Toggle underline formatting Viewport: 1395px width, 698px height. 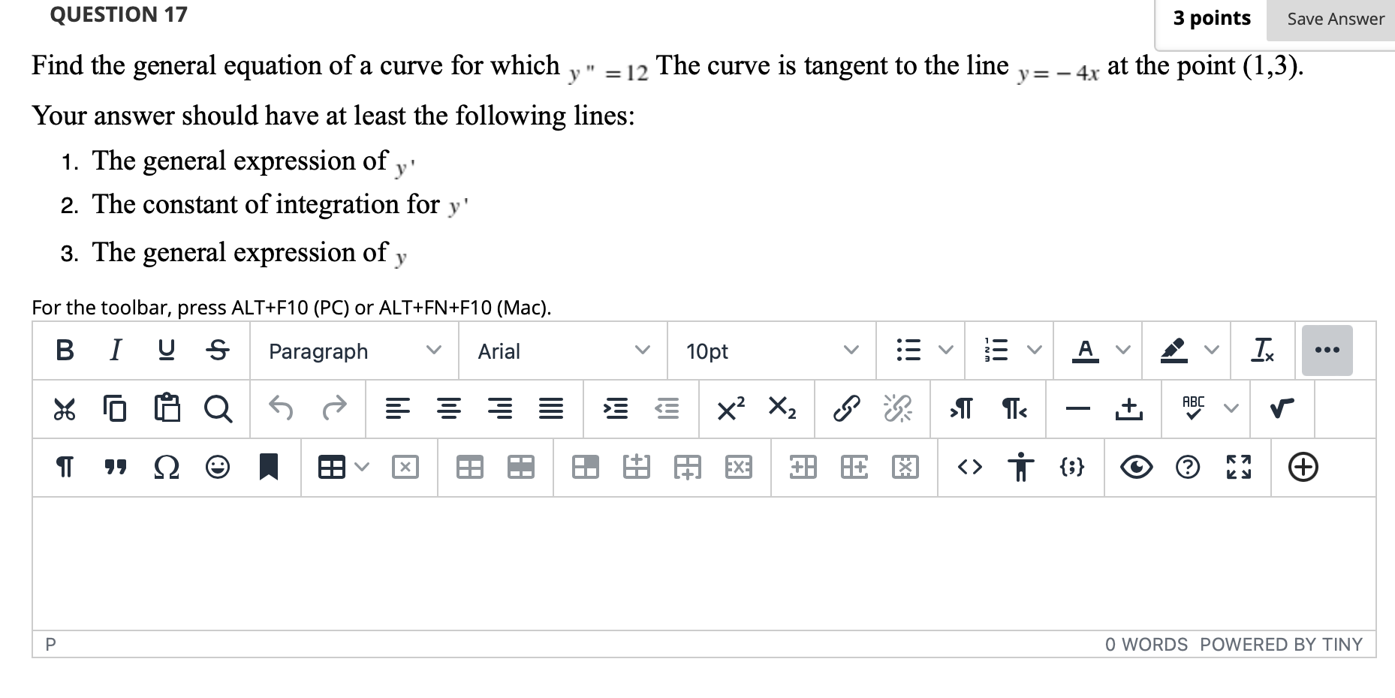point(166,351)
